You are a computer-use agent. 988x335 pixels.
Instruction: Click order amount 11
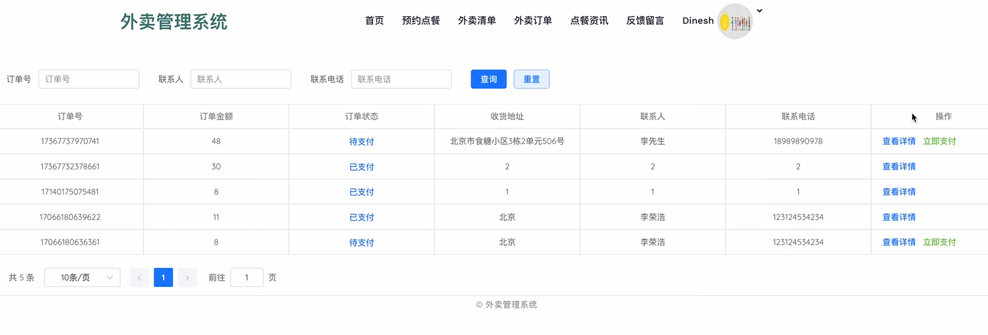216,217
